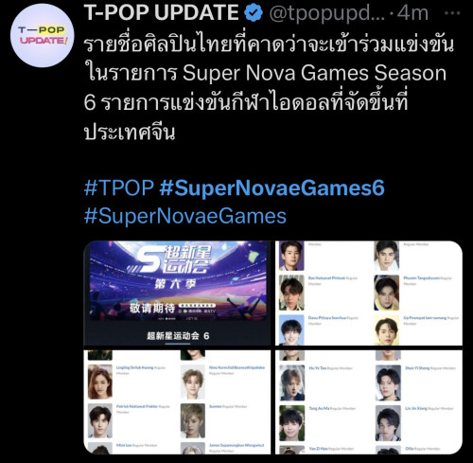Viewport: 473px width, 463px height.
Task: Click the Lingling Sirilak Kwong portrait
Action: point(100,382)
